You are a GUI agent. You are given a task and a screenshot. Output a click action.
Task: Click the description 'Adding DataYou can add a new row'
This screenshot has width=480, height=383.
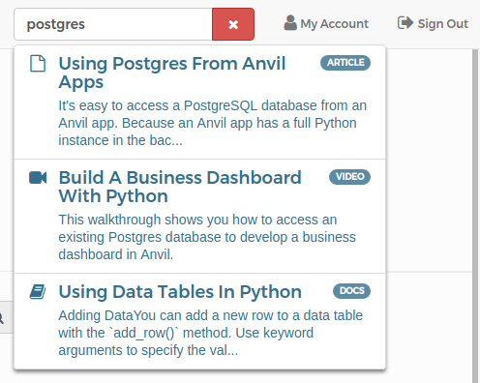[x=210, y=333]
